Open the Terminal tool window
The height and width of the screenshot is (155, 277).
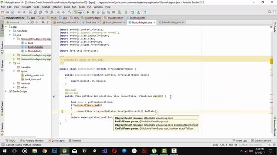[x=75, y=141]
